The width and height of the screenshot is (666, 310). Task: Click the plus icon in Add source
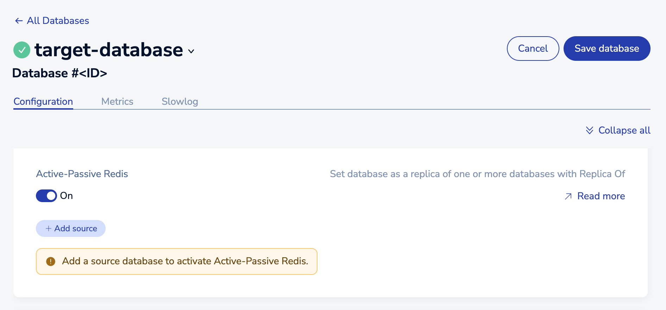pyautogui.click(x=49, y=228)
